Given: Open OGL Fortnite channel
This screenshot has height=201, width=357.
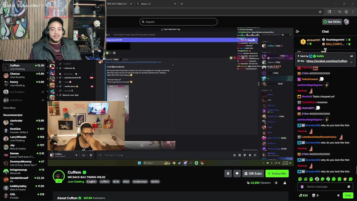Looking at the screenshot, I should [x=24, y=196].
